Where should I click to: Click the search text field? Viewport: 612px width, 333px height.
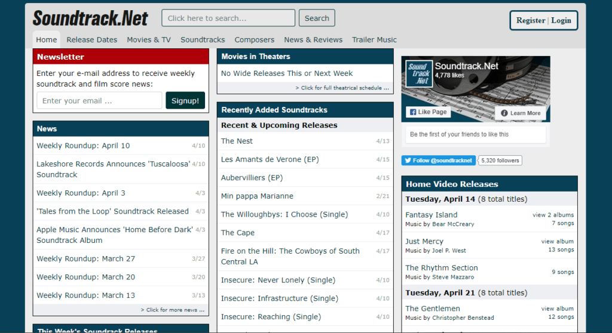[x=228, y=18]
